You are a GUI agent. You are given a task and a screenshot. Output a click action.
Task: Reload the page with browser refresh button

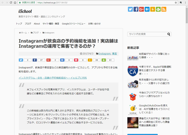tap(11, 2)
